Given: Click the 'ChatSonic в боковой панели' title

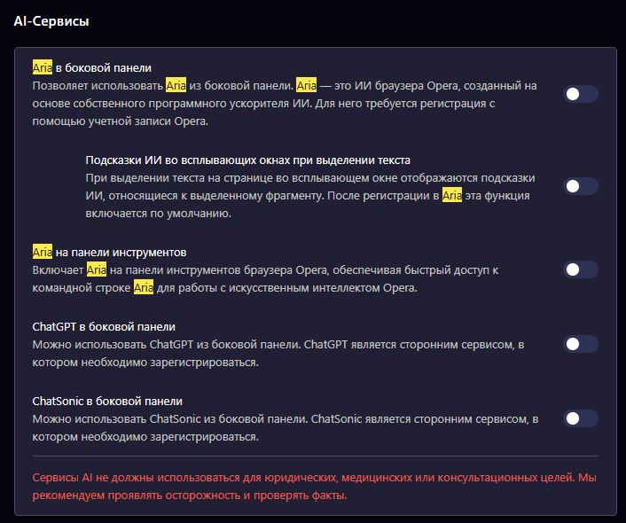Looking at the screenshot, I should (107, 401).
